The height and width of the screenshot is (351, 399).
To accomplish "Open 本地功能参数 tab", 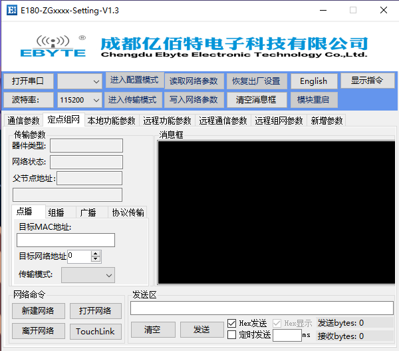I will click(x=112, y=121).
